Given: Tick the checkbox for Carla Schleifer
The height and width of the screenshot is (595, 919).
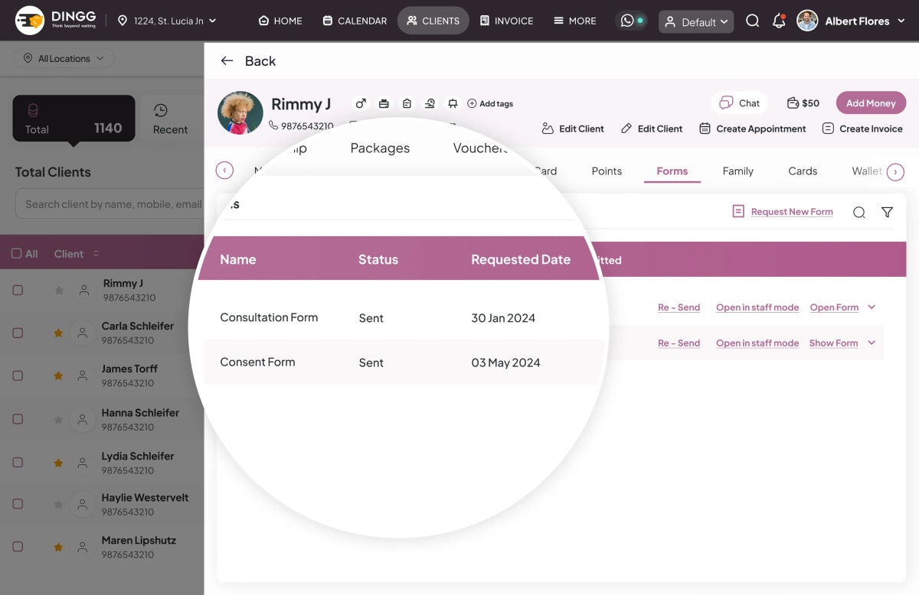Looking at the screenshot, I should tap(18, 333).
